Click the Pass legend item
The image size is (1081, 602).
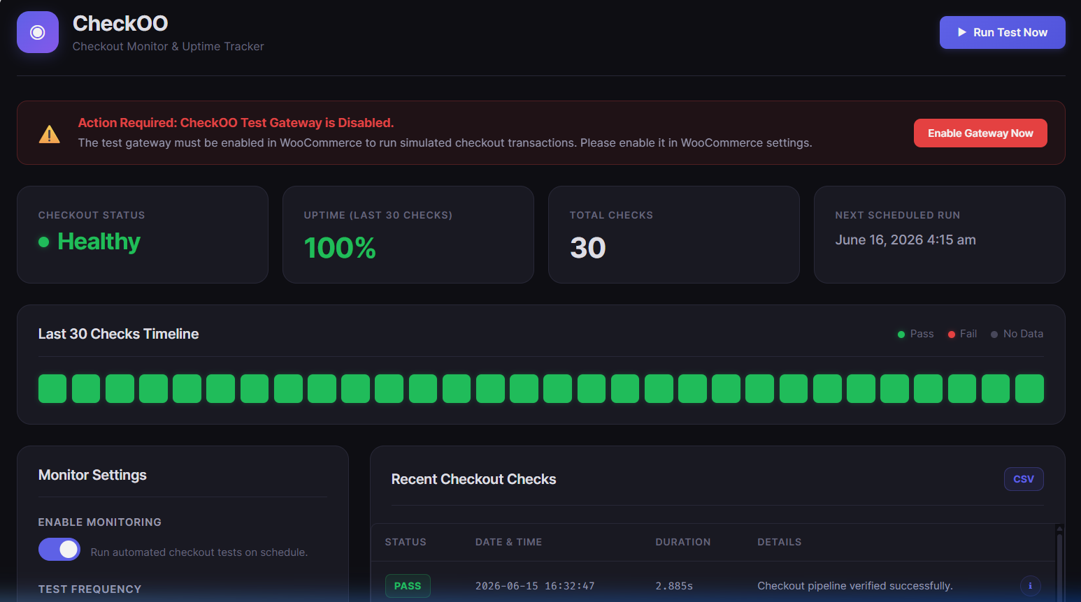click(x=916, y=334)
